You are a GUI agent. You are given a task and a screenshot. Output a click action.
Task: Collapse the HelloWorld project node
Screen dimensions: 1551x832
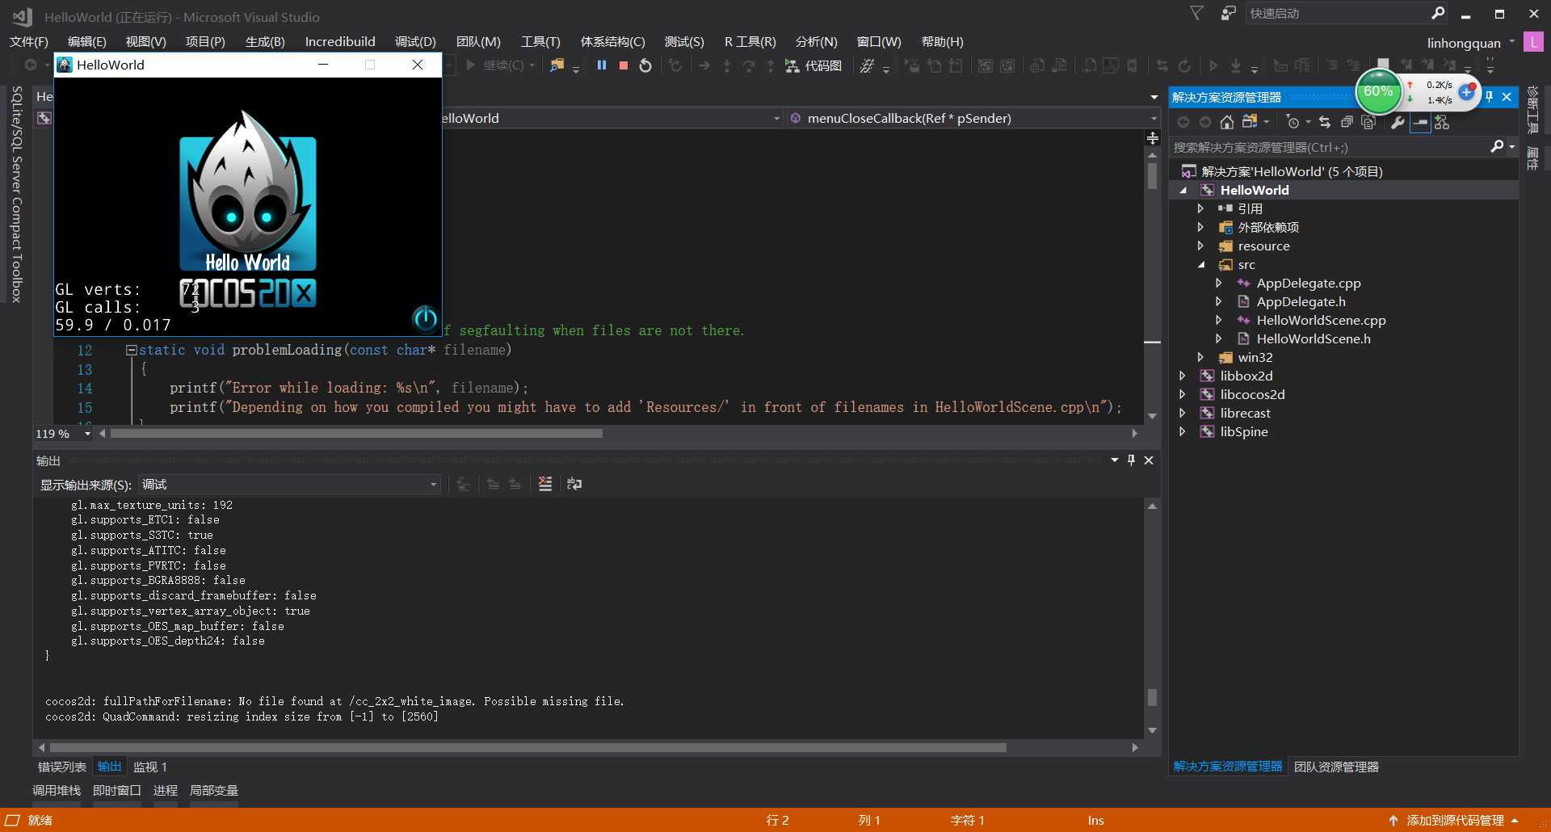tap(1183, 190)
